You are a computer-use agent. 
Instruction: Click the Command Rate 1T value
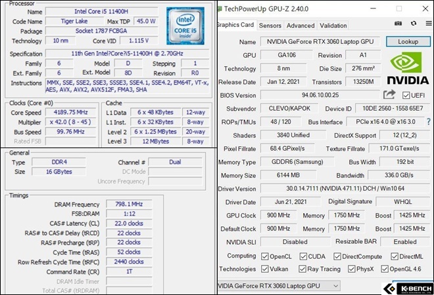coord(129,271)
